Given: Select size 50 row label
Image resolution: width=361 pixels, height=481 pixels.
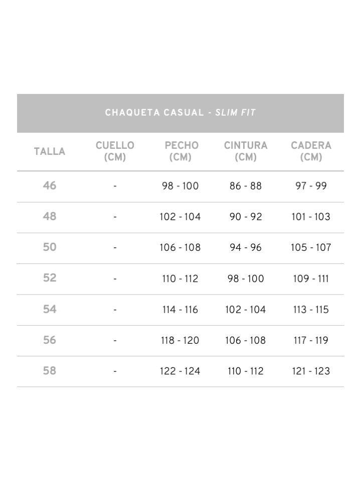Looking at the screenshot, I should pyautogui.click(x=50, y=247).
